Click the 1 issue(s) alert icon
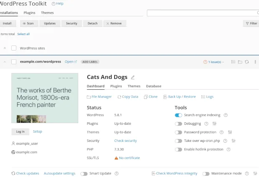This screenshot has height=177, width=259. pos(205,62)
